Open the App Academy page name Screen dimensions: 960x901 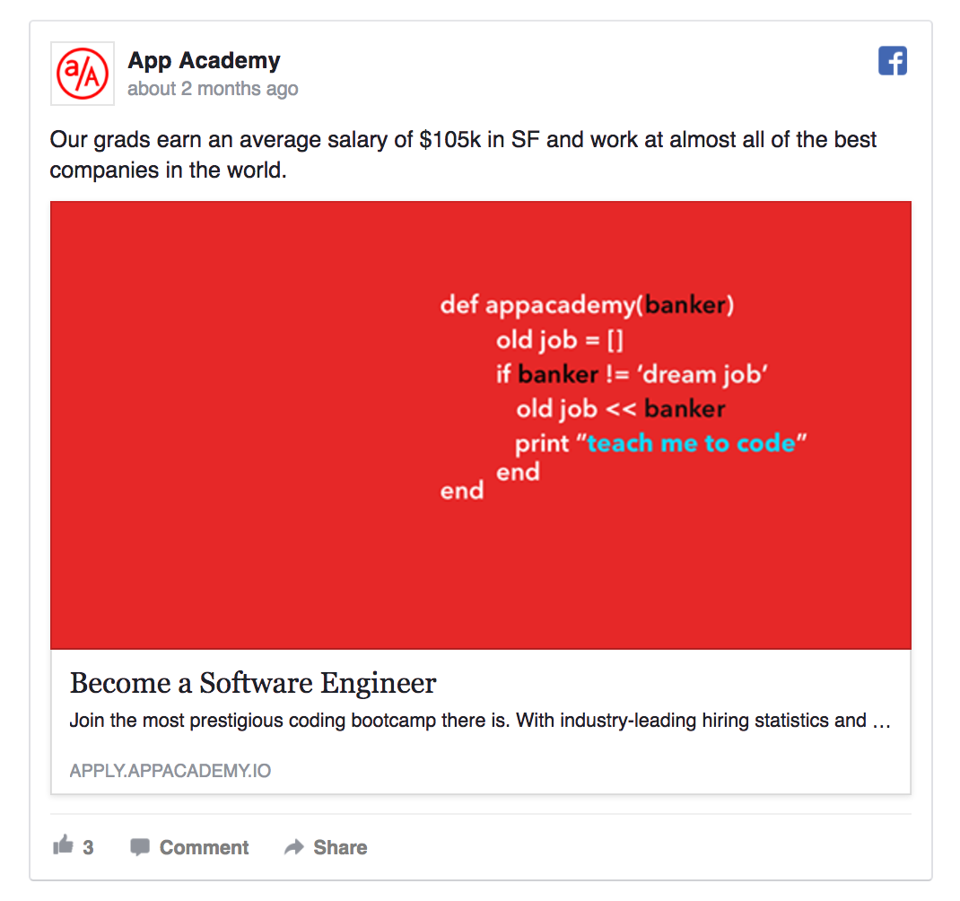click(x=204, y=61)
